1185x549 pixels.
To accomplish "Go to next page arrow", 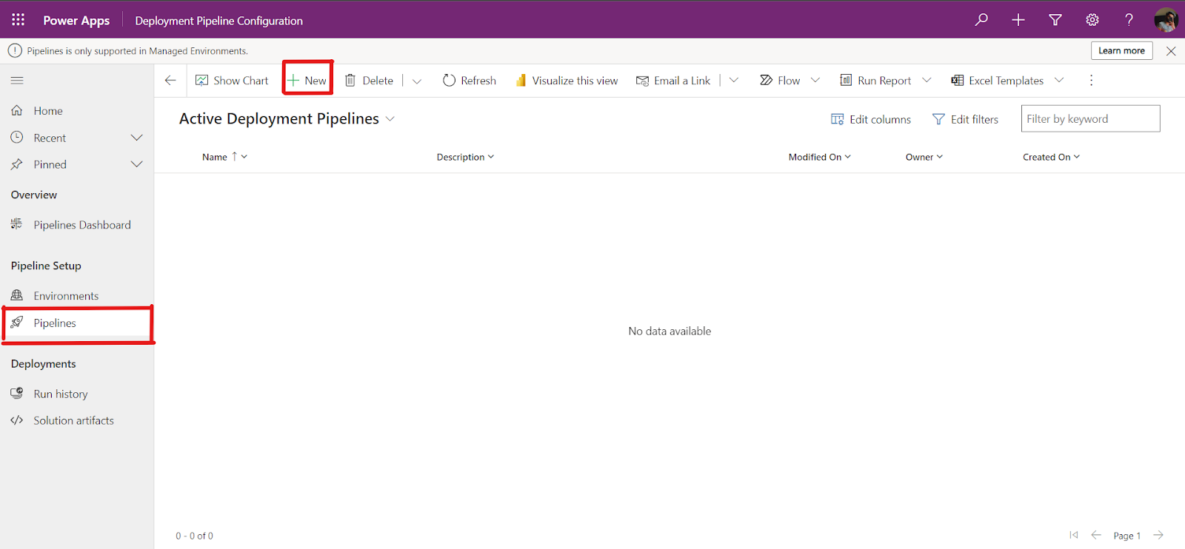I will [x=1159, y=535].
